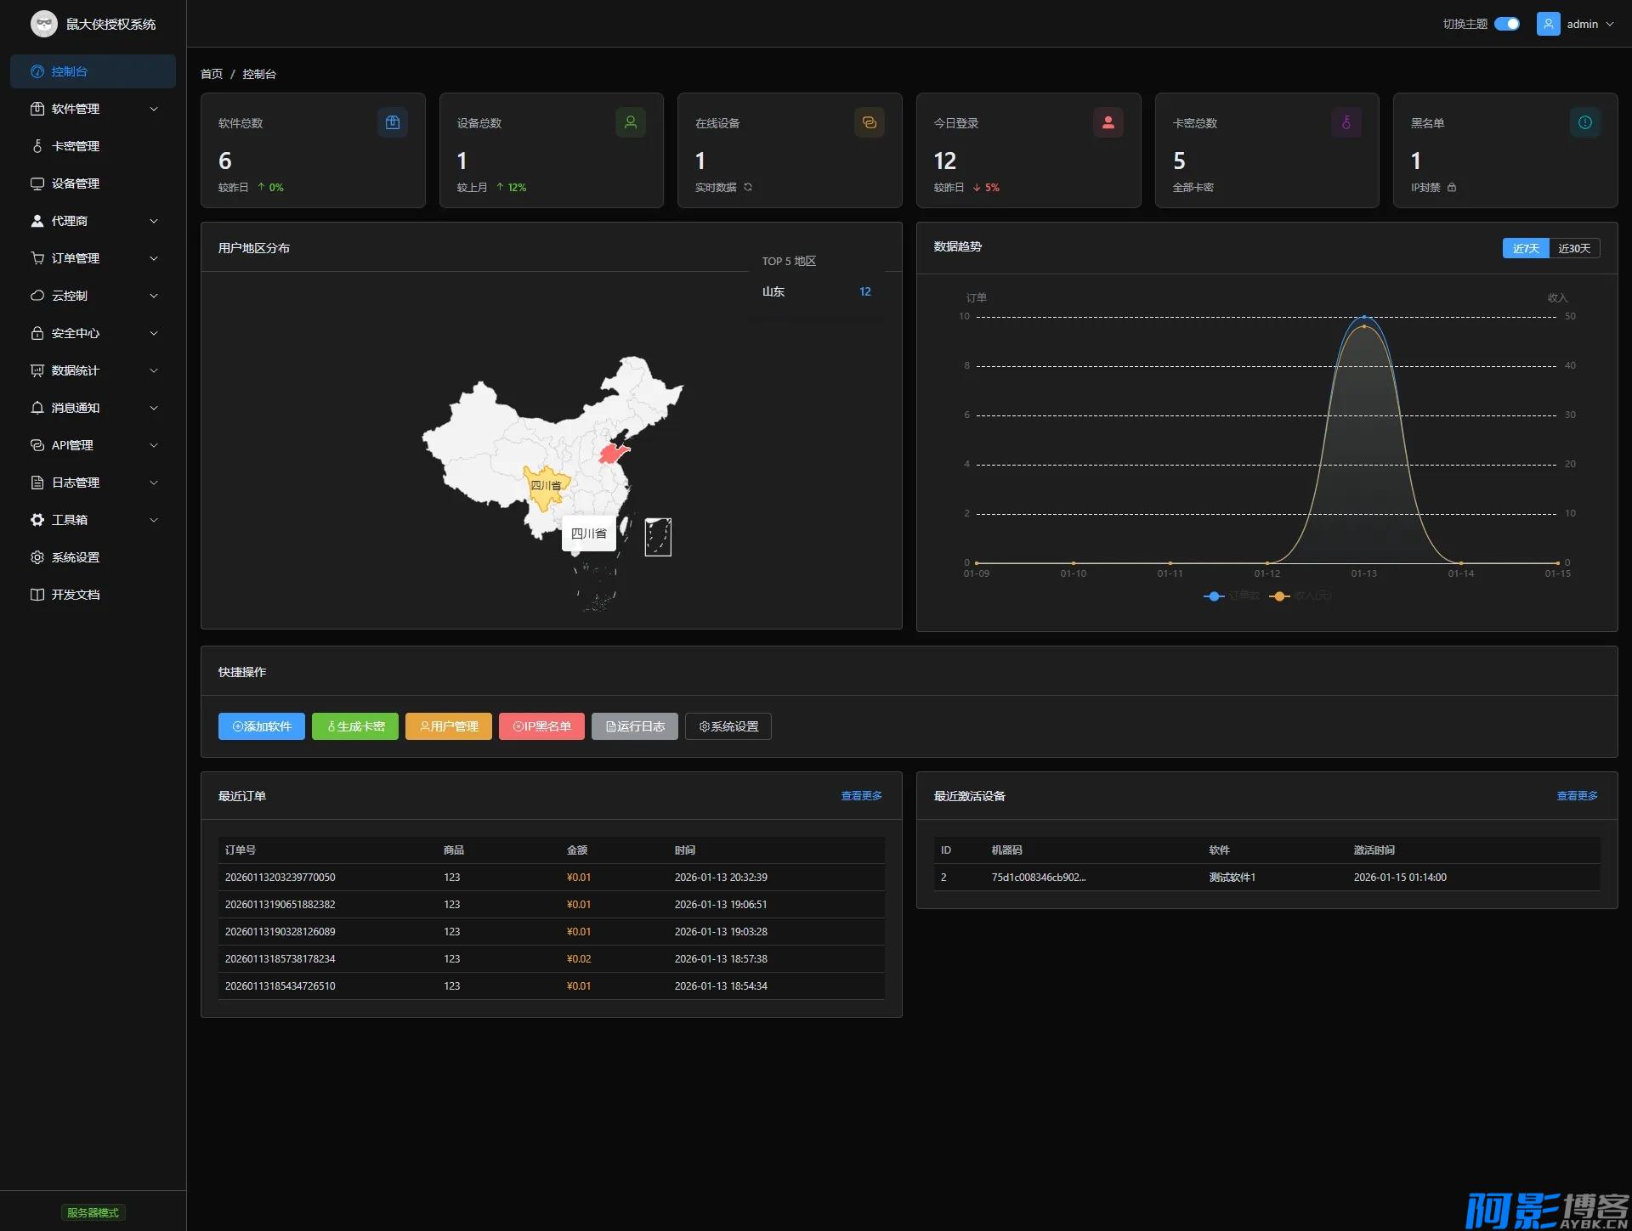Click the card key total purple icon
This screenshot has width=1632, height=1231.
click(x=1346, y=122)
